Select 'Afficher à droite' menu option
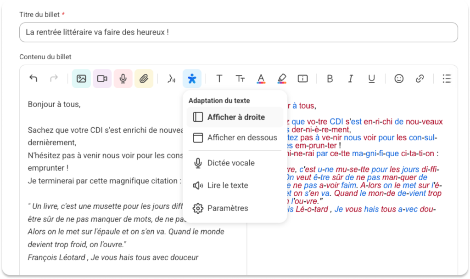Screen dimensions: 470x279 [235, 117]
